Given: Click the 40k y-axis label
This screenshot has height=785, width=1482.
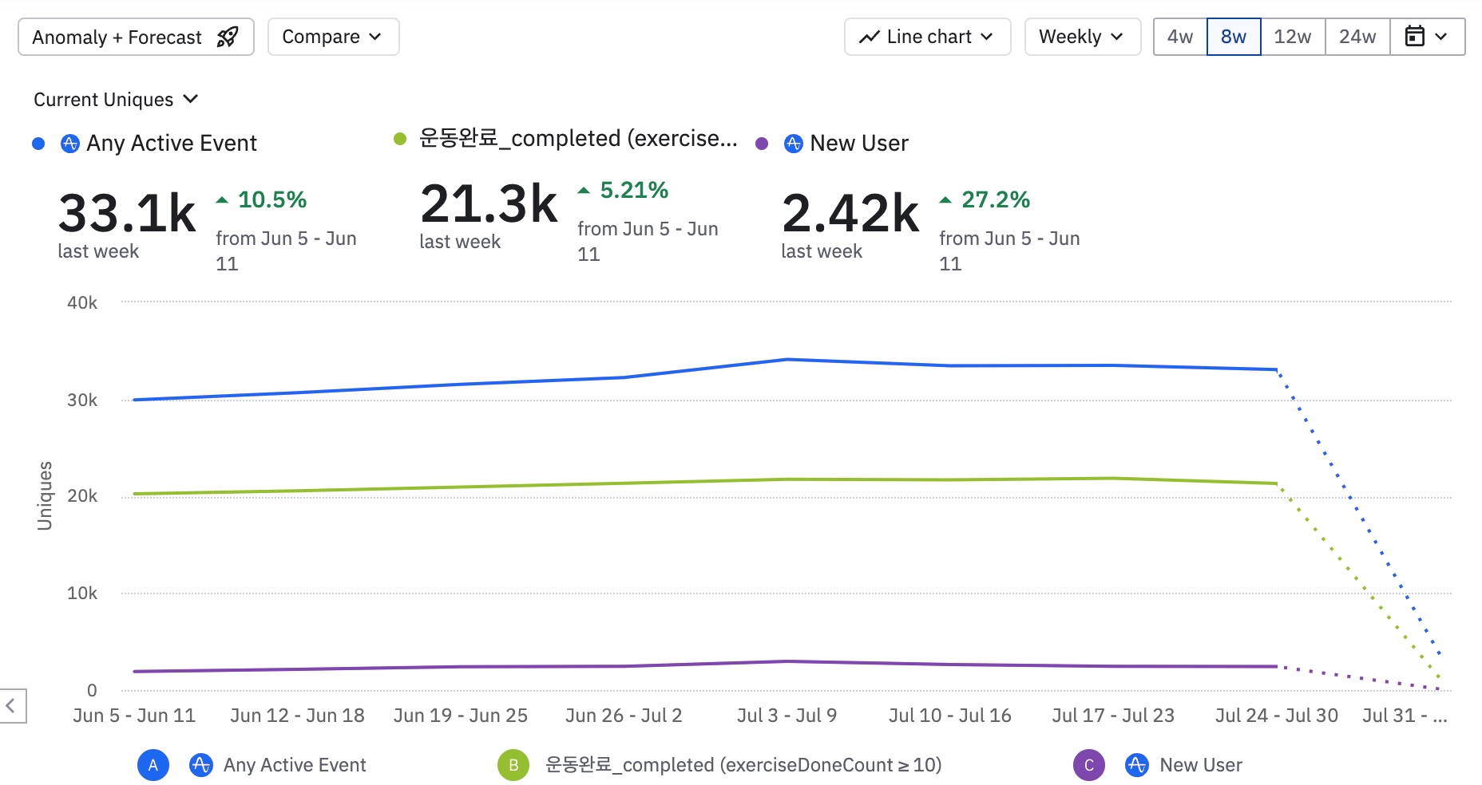Looking at the screenshot, I should [x=82, y=303].
